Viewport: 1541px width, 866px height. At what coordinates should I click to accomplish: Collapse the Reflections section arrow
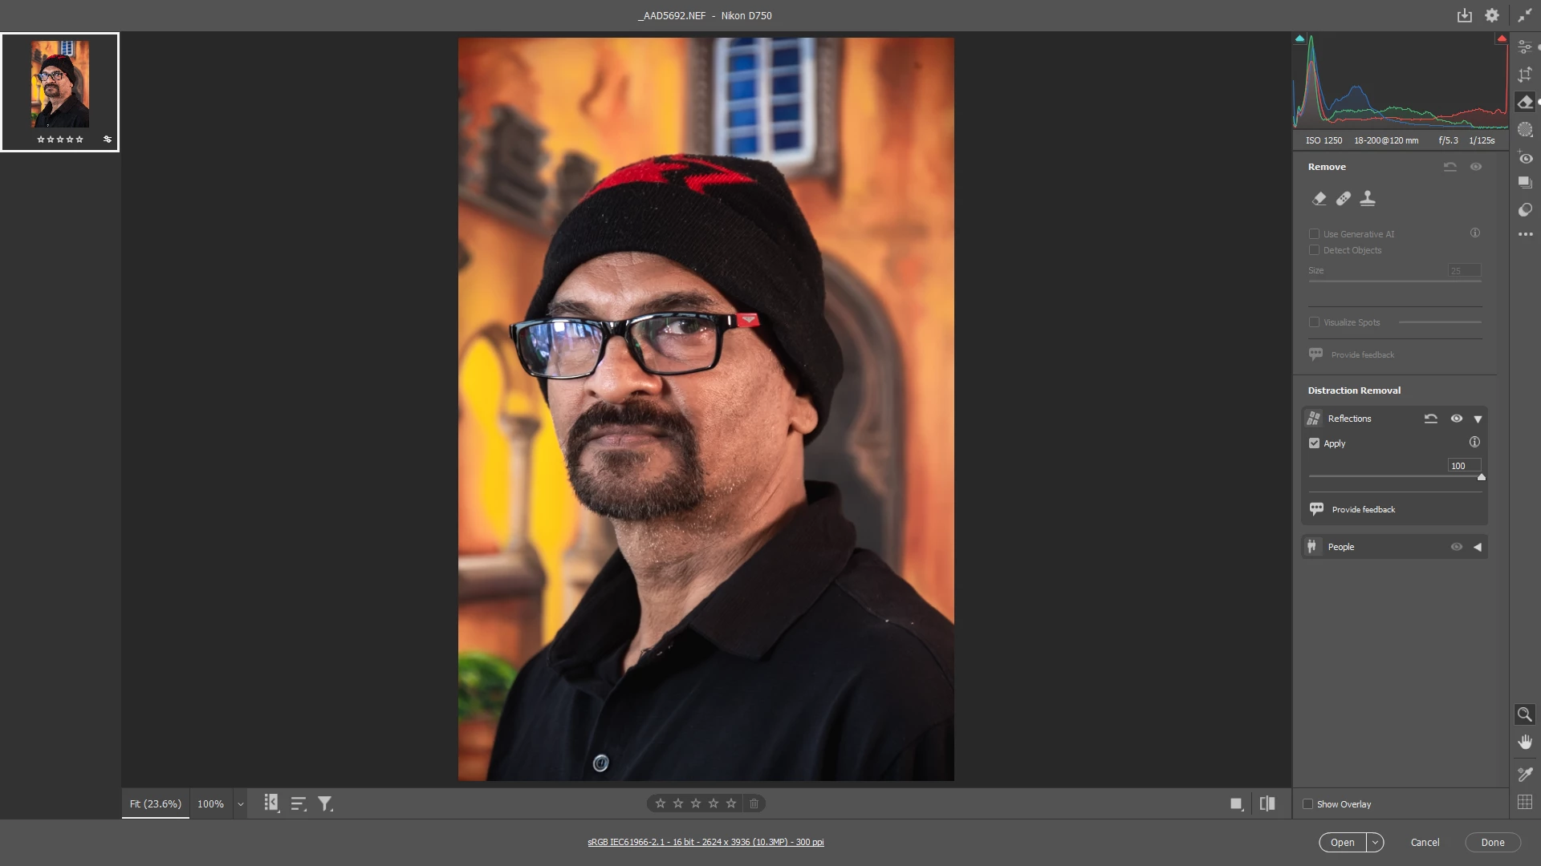[x=1478, y=419]
